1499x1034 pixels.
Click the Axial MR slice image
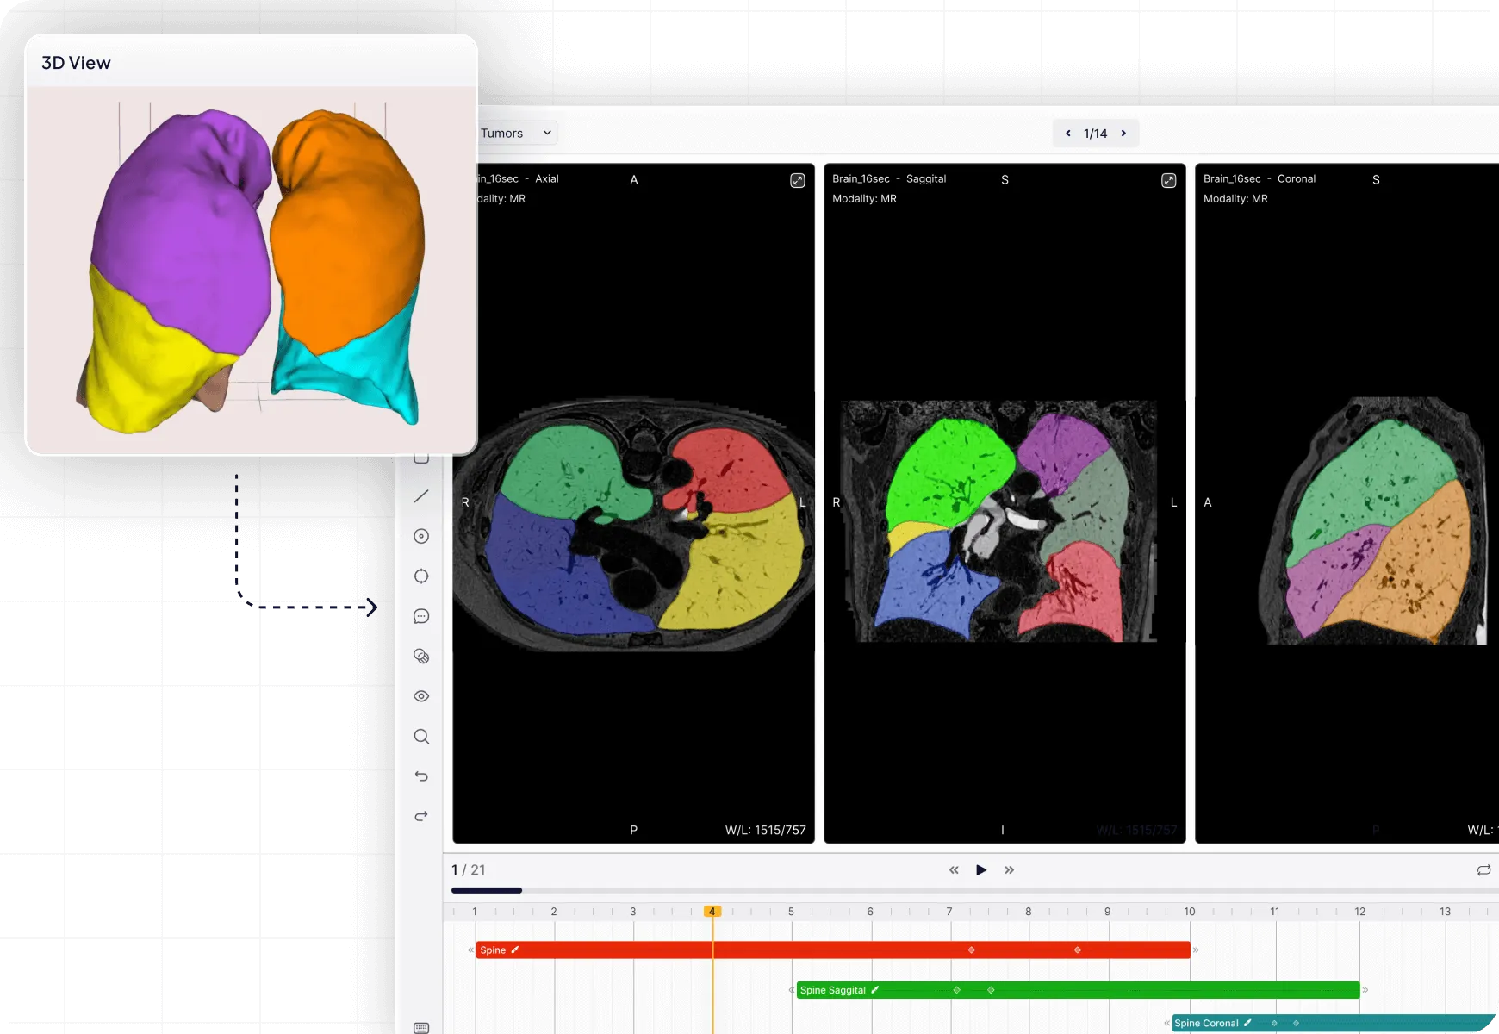pyautogui.click(x=633, y=524)
